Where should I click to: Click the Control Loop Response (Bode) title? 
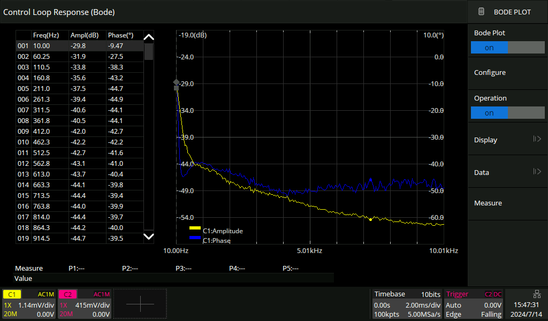tap(59, 12)
